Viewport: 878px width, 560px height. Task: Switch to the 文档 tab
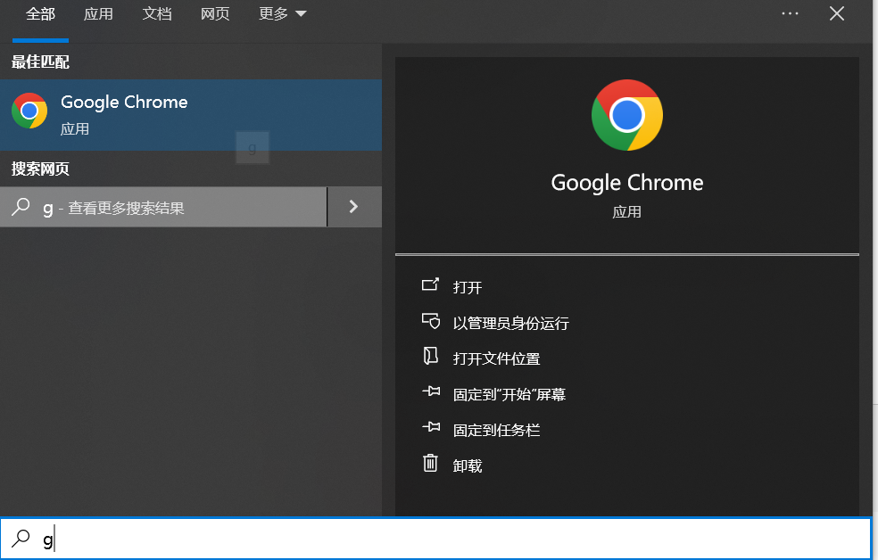click(157, 14)
